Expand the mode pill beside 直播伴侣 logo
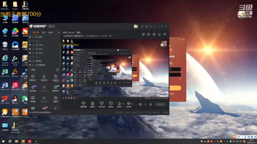257x144 pixels. (51, 26)
